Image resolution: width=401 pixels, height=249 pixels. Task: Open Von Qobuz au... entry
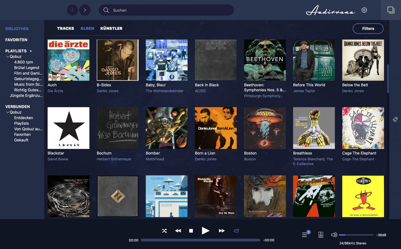pos(28,129)
